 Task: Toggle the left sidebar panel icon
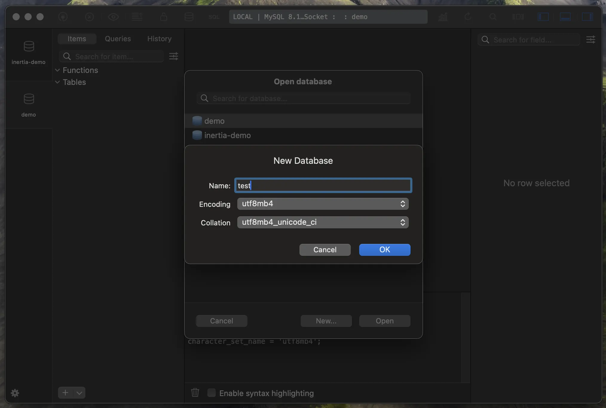click(x=543, y=17)
